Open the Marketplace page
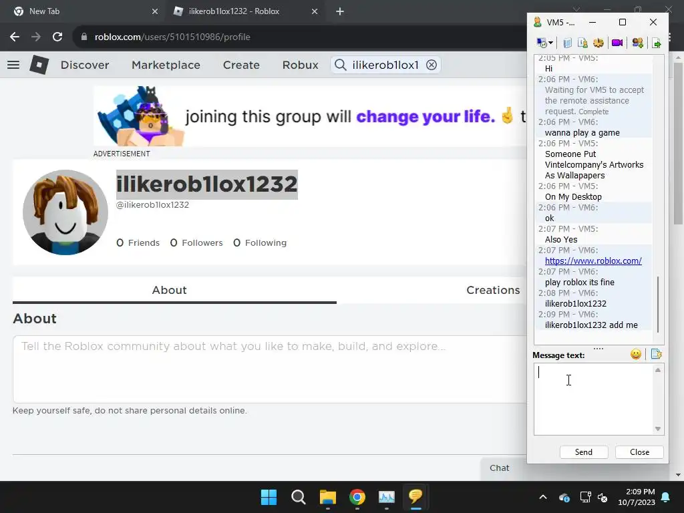Viewport: 684px width, 513px height. [x=166, y=65]
